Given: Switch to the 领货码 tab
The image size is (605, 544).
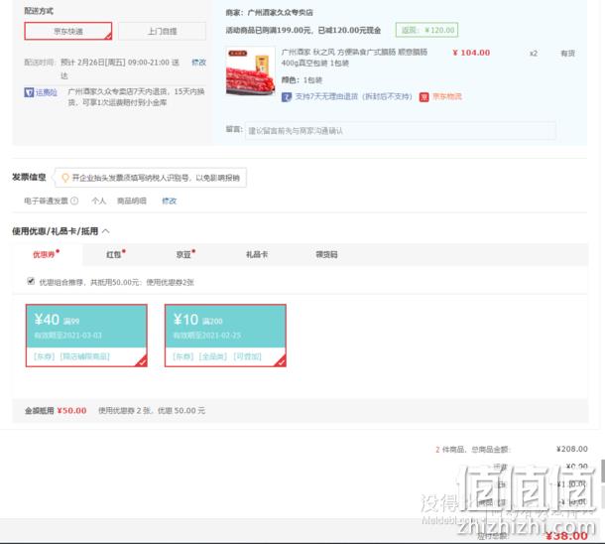Looking at the screenshot, I should point(326,254).
